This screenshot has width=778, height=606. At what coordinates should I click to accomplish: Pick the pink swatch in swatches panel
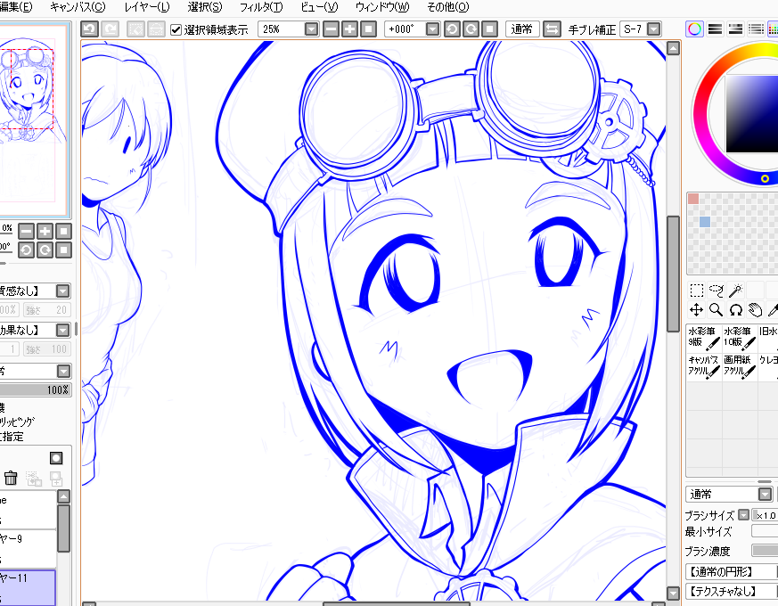(x=693, y=199)
